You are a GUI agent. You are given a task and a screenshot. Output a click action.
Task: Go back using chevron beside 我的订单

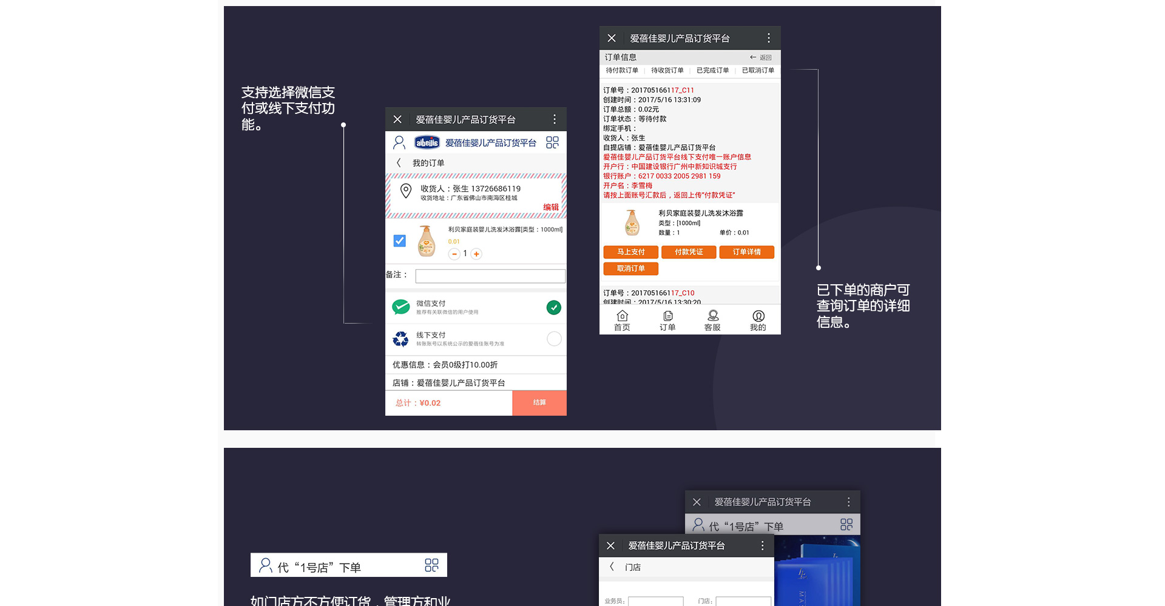click(x=399, y=163)
